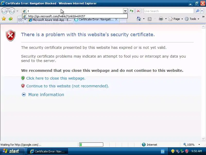
Task: Expand the Print options dropdown arrow
Action: pyautogui.click(x=166, y=19)
